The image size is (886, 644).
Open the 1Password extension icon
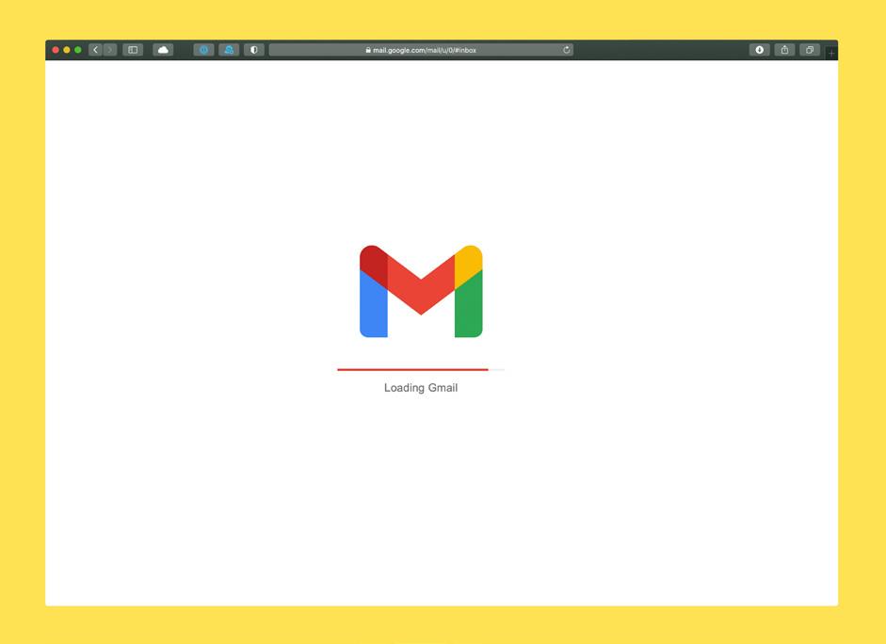coord(203,50)
